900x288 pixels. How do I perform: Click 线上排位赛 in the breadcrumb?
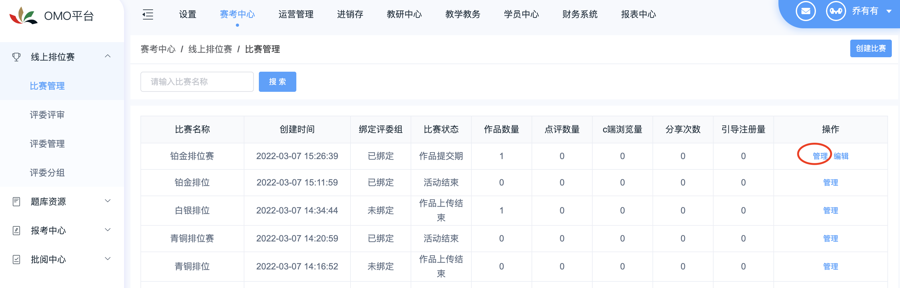pyautogui.click(x=210, y=49)
